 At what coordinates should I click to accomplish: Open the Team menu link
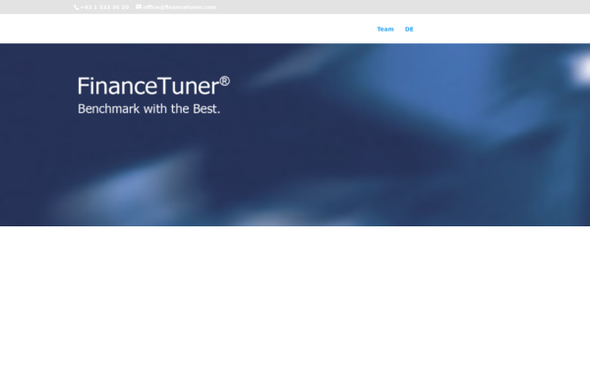pos(385,30)
